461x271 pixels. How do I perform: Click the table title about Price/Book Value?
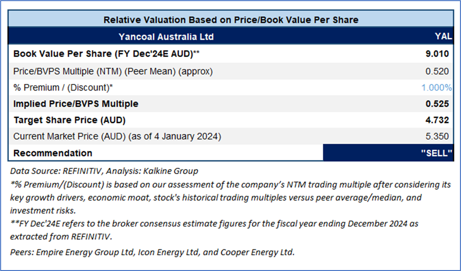[x=231, y=20]
